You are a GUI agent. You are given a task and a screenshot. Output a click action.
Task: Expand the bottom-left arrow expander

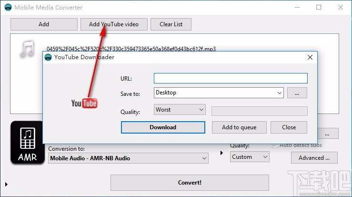tap(6, 185)
